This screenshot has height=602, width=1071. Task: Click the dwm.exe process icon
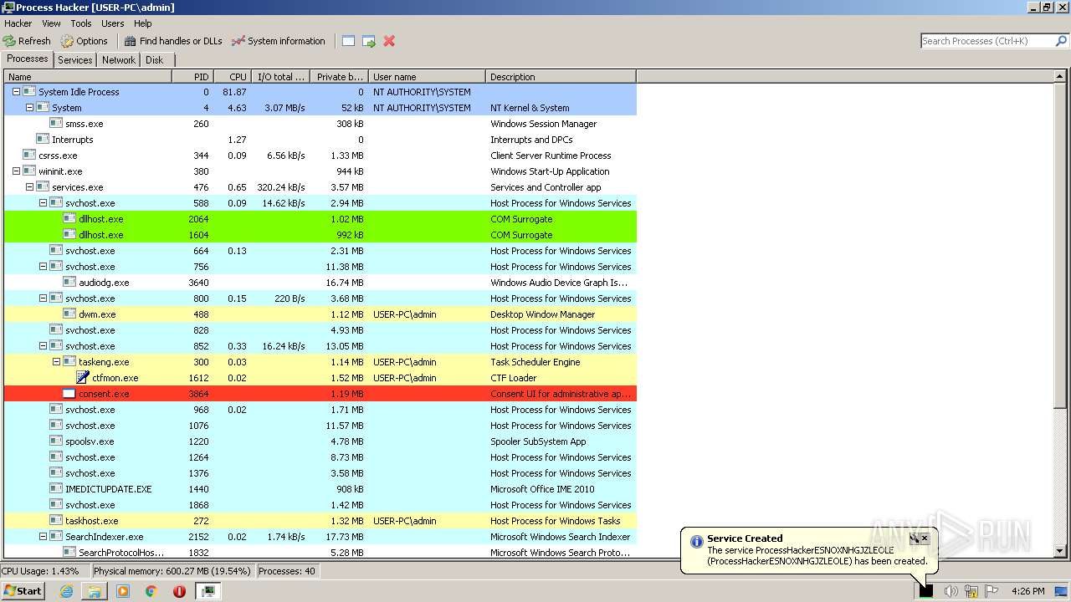[69, 314]
